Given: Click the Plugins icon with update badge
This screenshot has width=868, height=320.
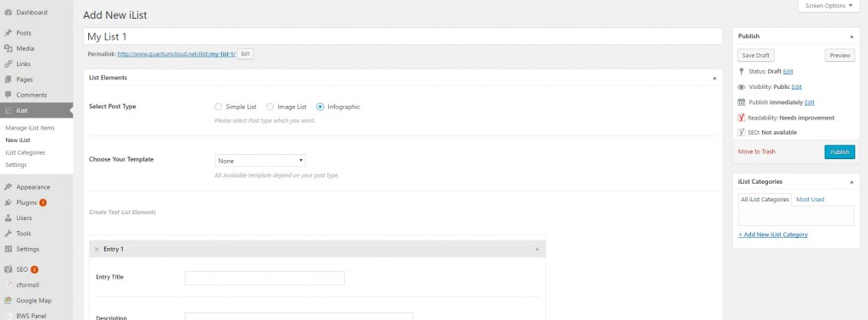Looking at the screenshot, I should pos(8,202).
